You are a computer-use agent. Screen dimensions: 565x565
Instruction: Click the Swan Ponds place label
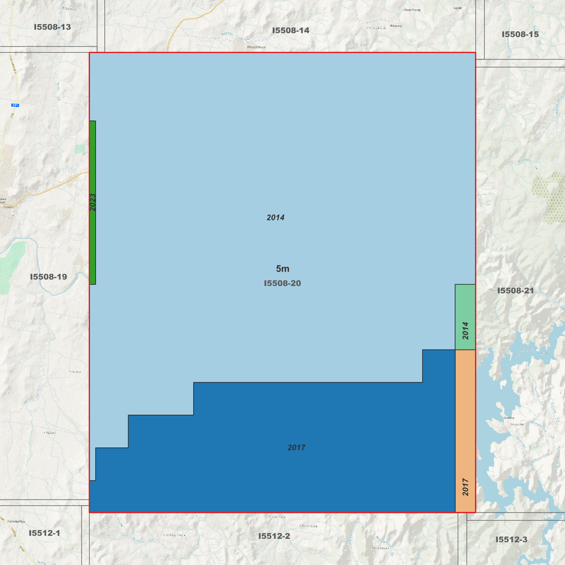tap(412, 10)
